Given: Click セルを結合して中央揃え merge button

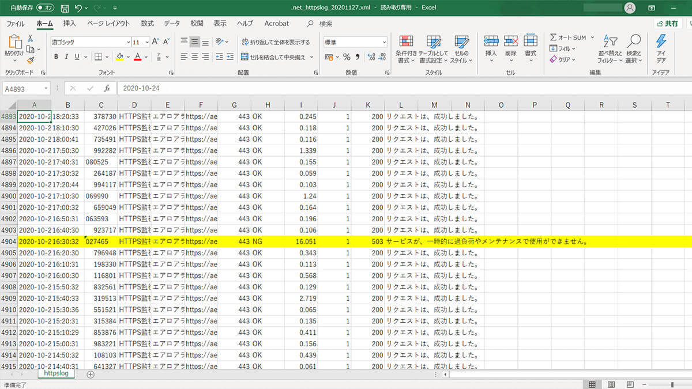Looking at the screenshot, I should tap(273, 57).
